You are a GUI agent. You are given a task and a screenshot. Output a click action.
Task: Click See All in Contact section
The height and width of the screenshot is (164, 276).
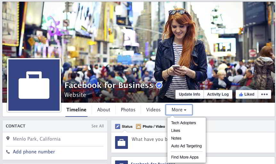click(97, 126)
